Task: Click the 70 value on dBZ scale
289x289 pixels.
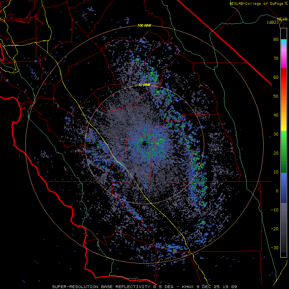Action: [x=276, y=58]
